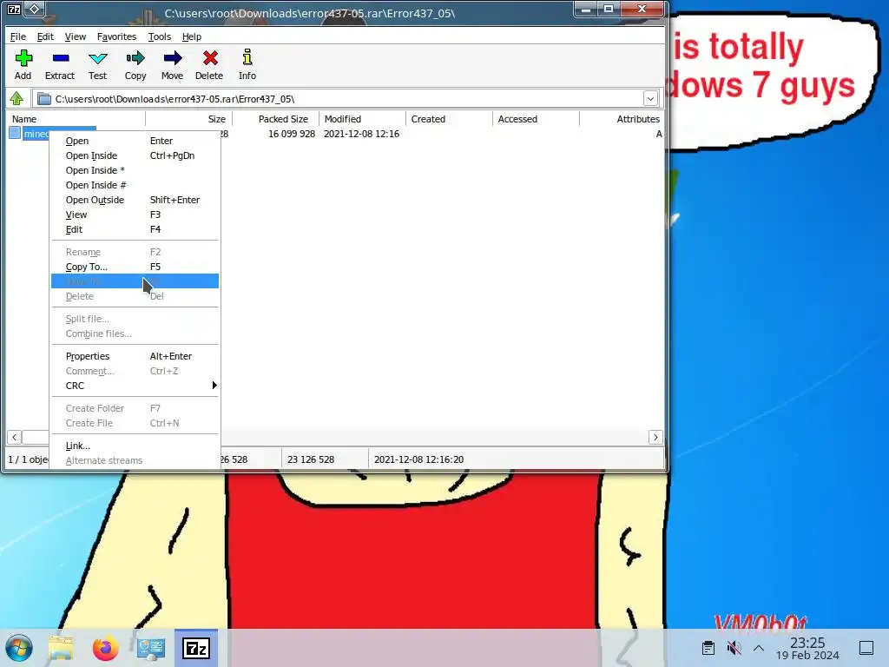
Task: Click highlighted Move To entry
Action: [135, 281]
